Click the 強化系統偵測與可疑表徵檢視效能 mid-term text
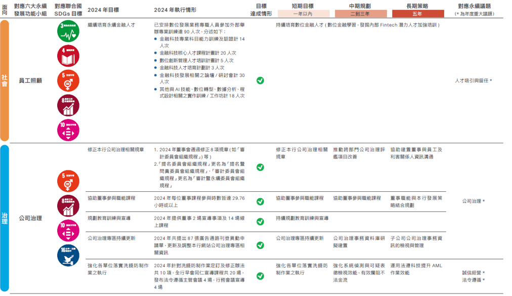 pos(359,273)
